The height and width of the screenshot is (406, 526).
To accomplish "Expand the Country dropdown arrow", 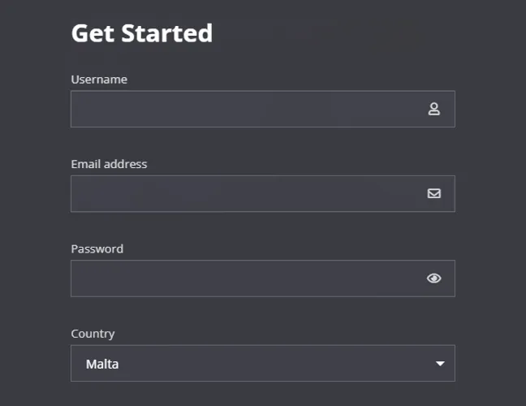I will coord(440,364).
